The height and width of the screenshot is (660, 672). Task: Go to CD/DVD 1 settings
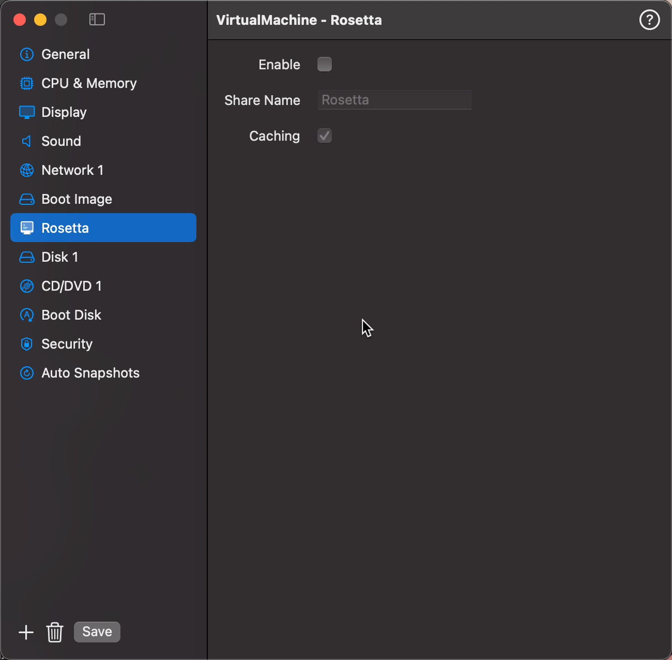point(71,286)
